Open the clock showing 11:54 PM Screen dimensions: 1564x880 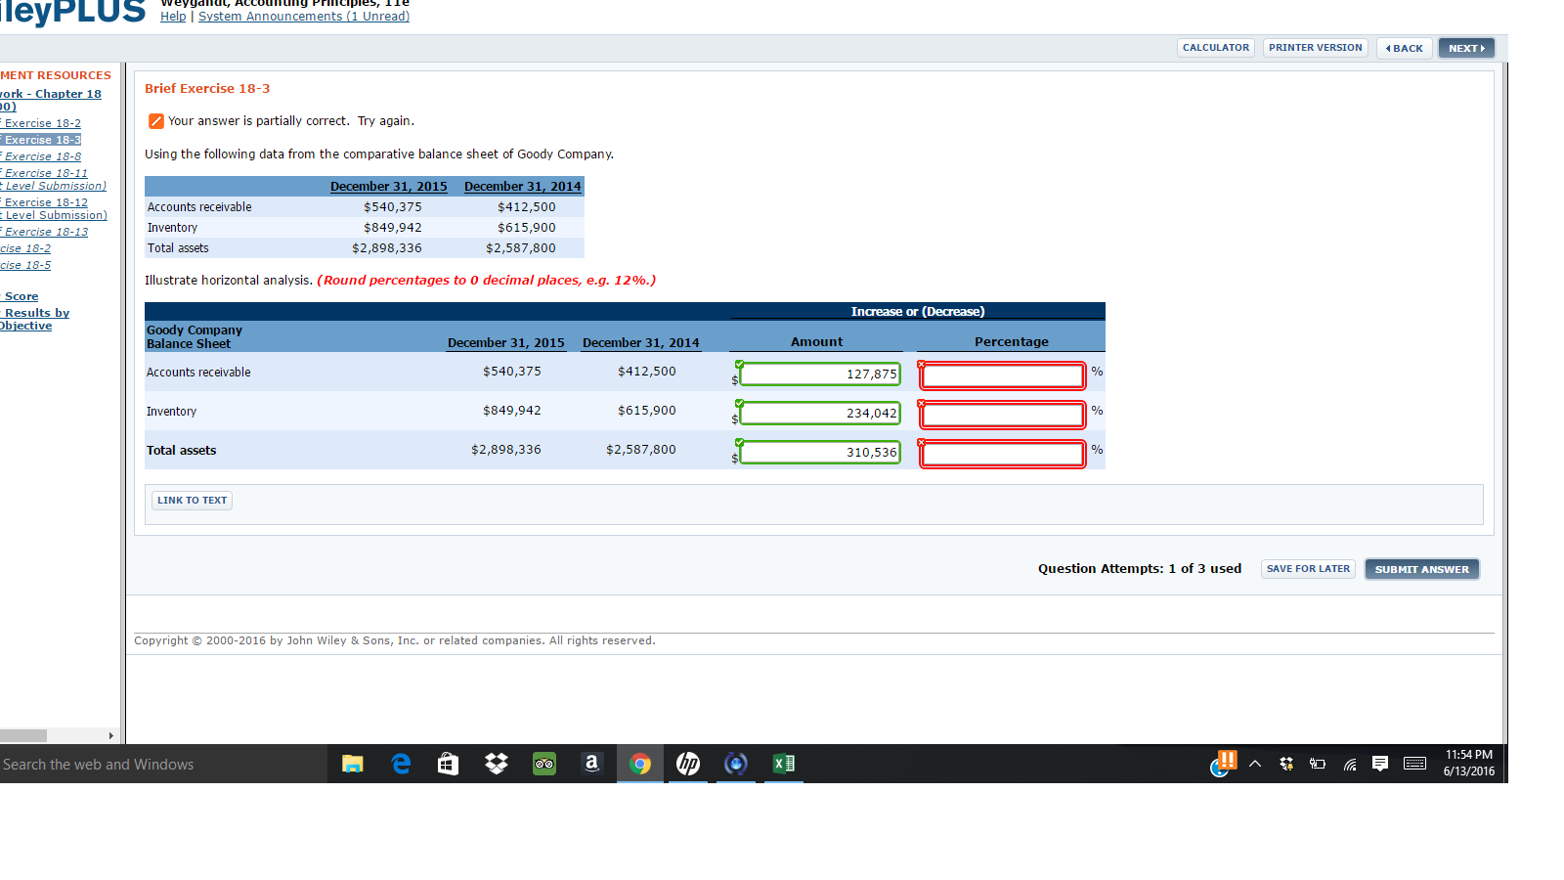(1469, 763)
